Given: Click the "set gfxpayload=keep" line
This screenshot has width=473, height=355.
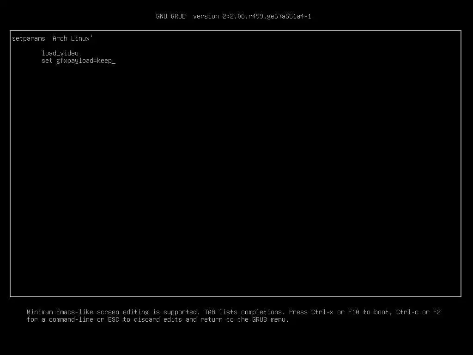Looking at the screenshot, I should point(77,61).
